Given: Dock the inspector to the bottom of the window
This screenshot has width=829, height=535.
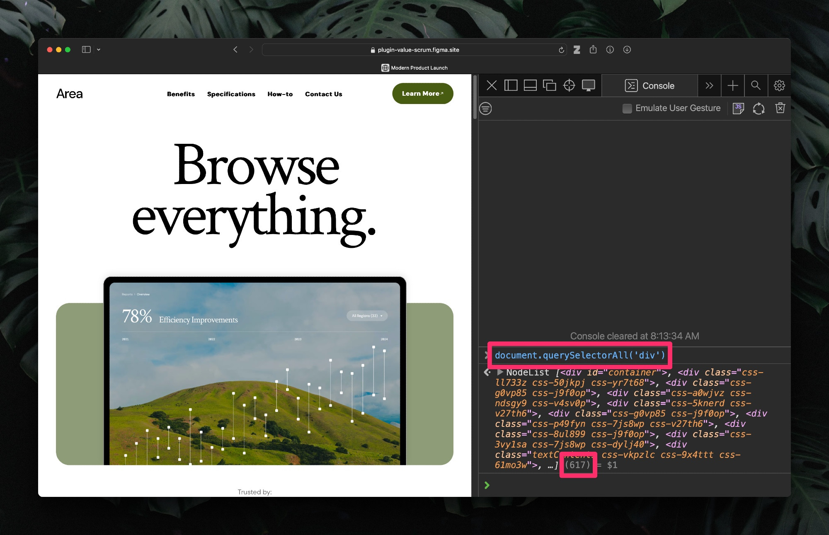Looking at the screenshot, I should tap(530, 86).
